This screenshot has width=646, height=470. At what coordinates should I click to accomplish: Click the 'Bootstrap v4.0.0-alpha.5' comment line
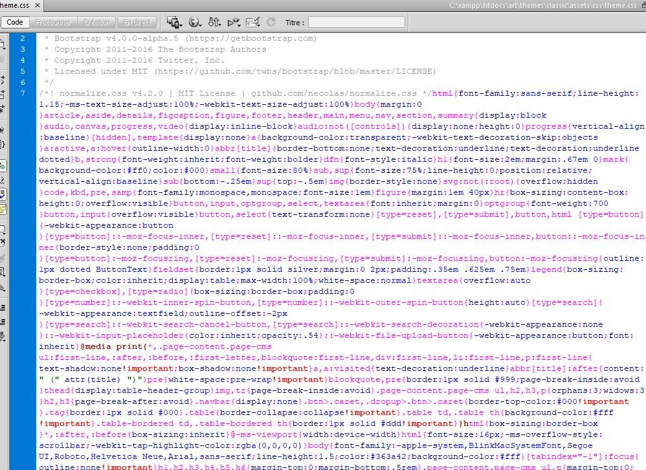(x=181, y=38)
